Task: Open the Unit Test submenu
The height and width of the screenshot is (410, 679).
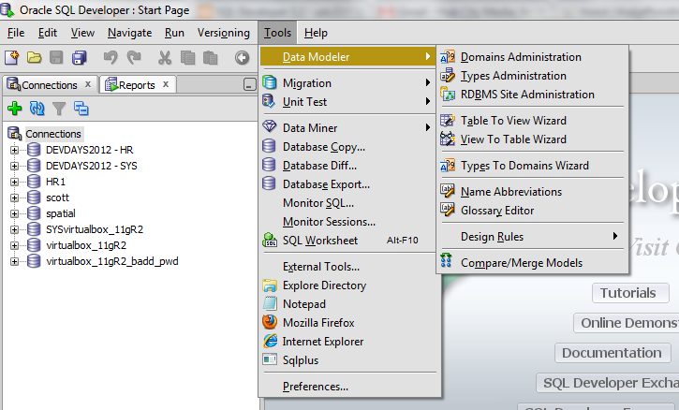Action: click(347, 102)
